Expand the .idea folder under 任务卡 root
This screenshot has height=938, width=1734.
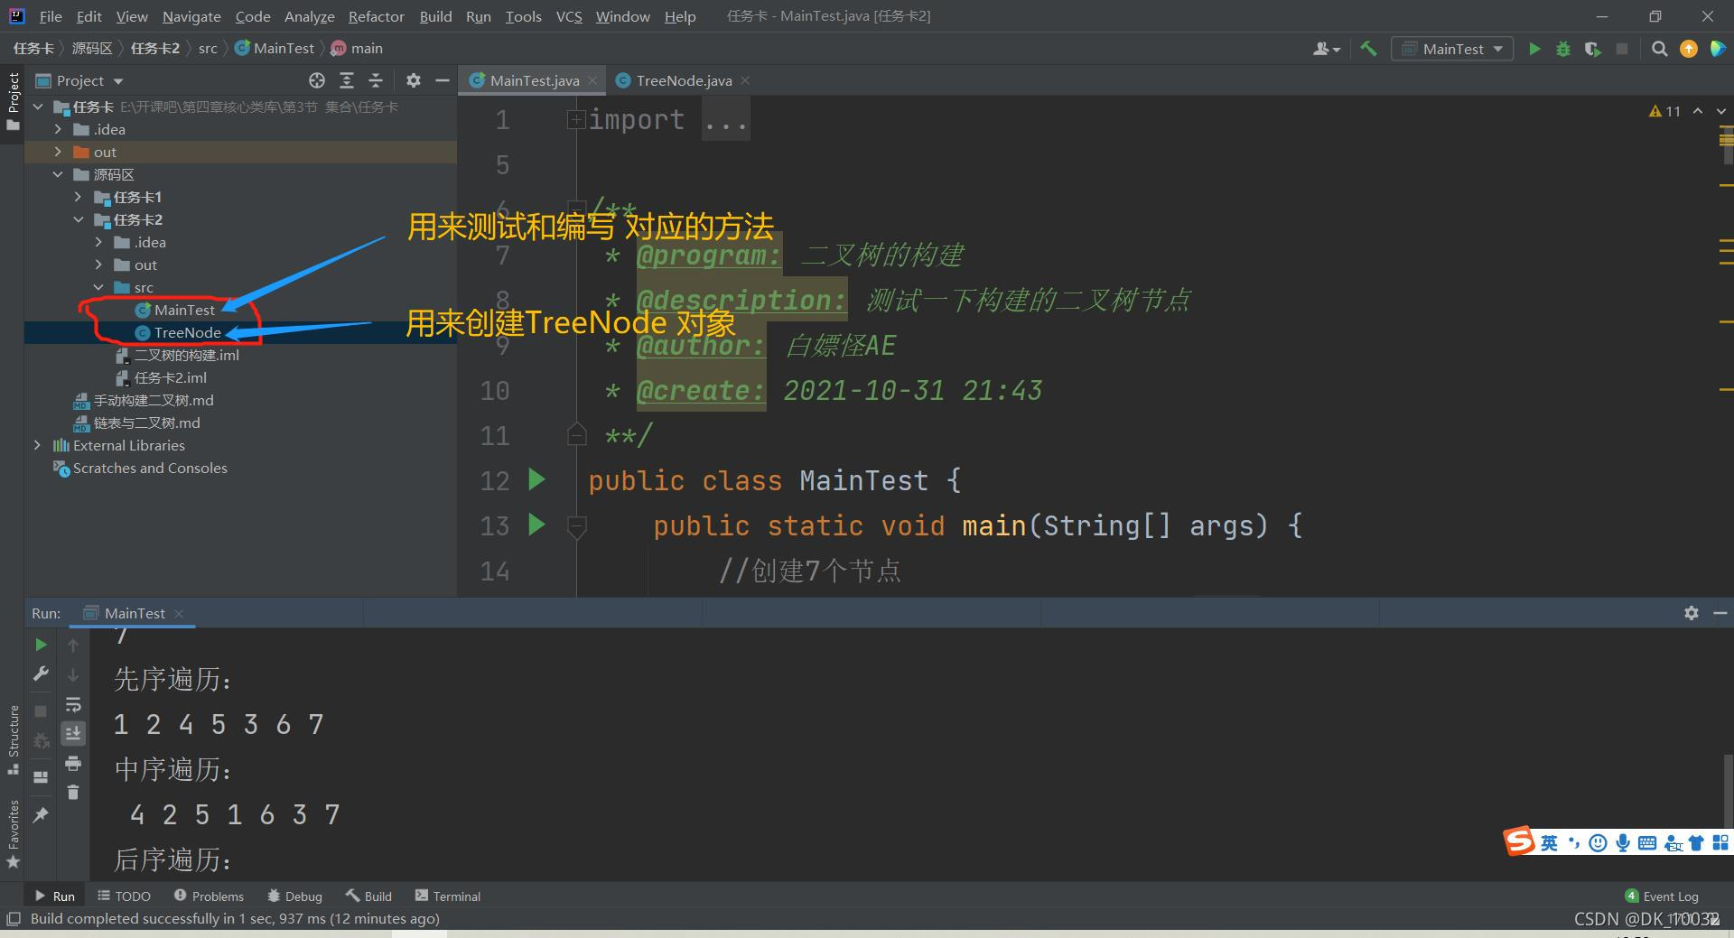[58, 129]
